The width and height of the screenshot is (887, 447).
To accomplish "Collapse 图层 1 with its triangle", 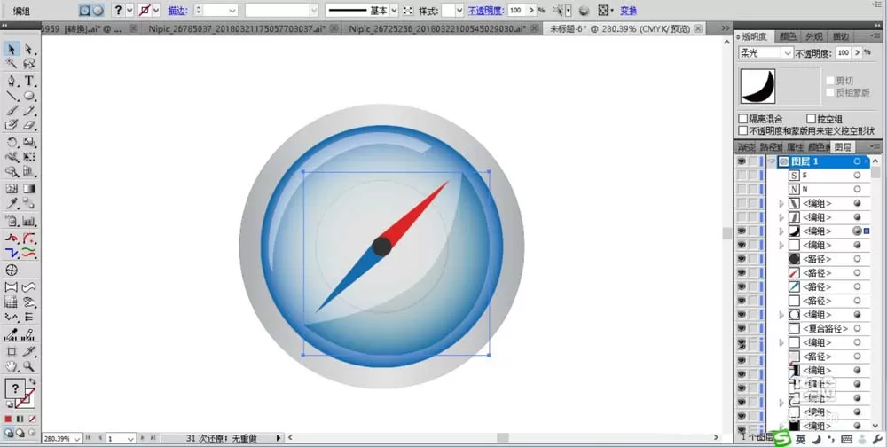I will tap(771, 161).
